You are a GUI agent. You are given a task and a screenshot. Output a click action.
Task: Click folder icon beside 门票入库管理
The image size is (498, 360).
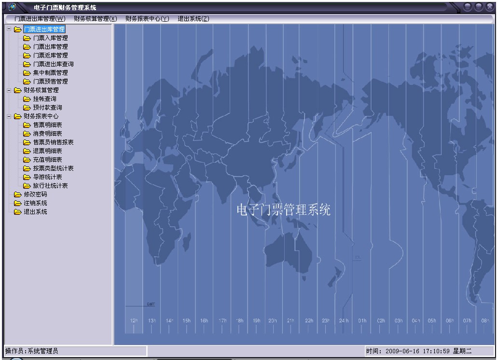27,38
